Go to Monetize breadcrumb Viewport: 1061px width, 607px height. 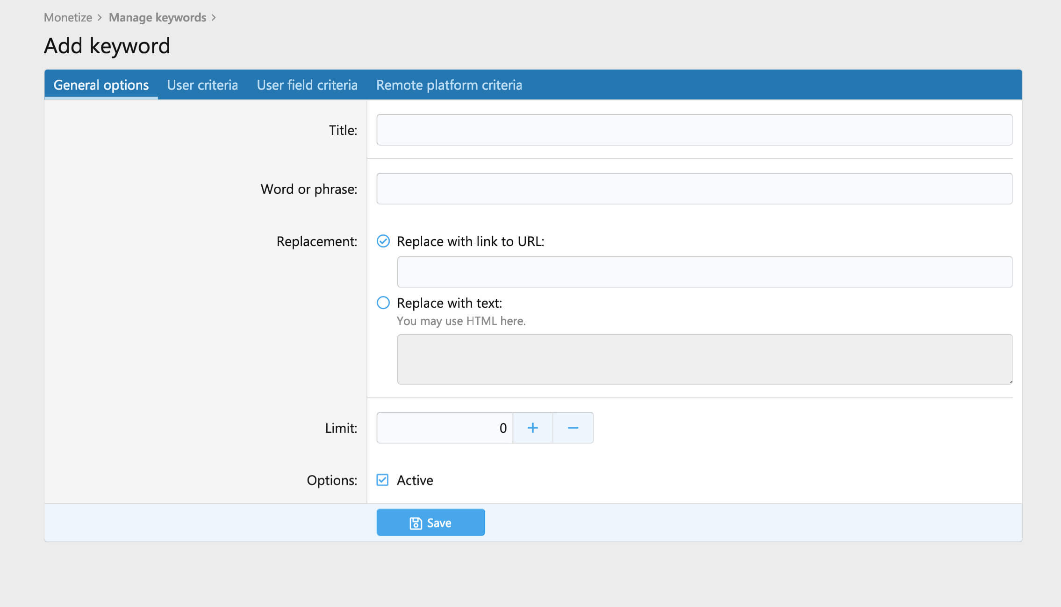click(68, 17)
